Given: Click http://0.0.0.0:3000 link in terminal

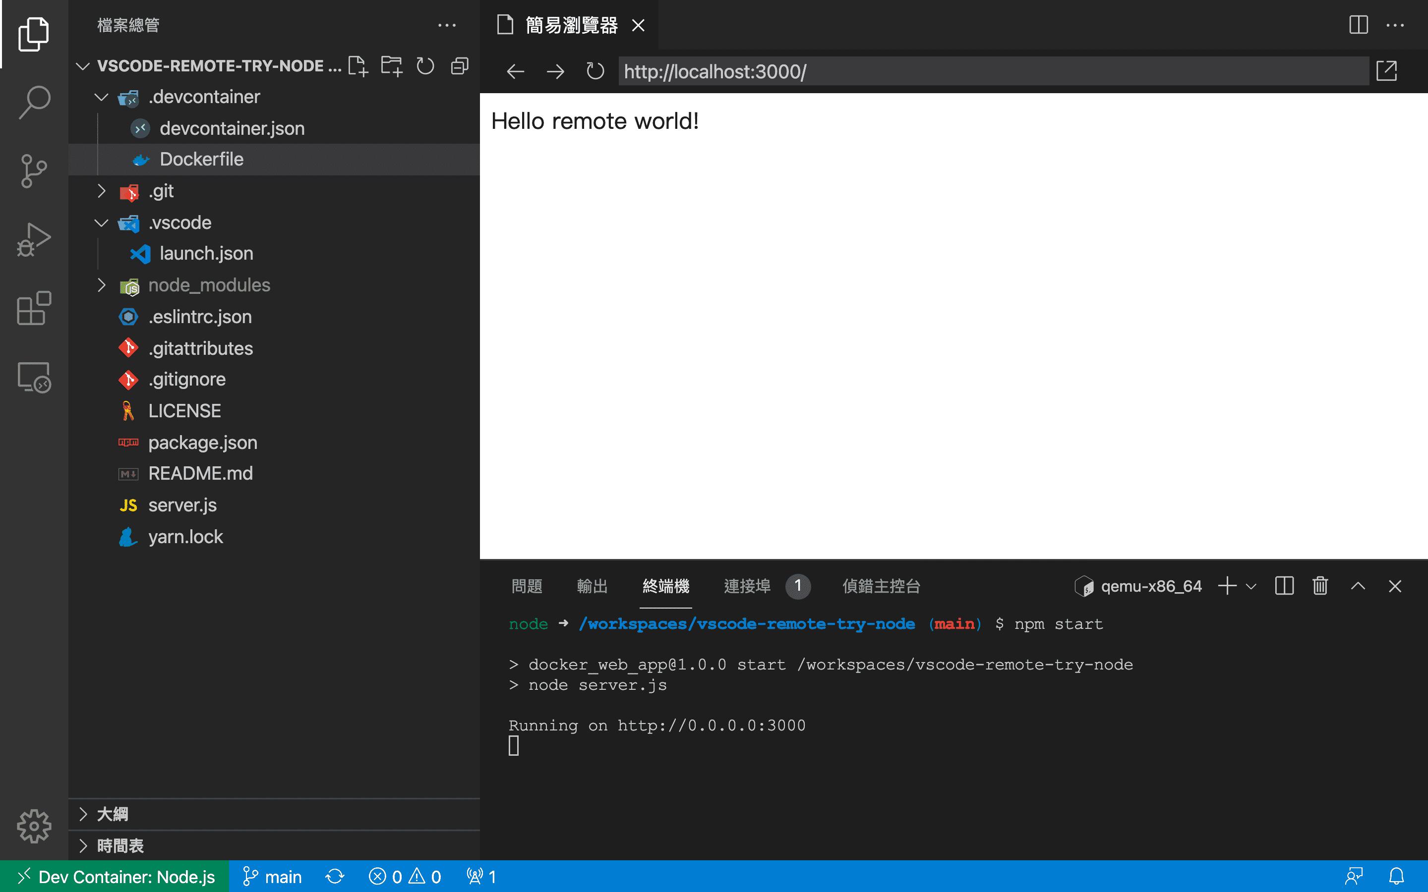Looking at the screenshot, I should 711,725.
